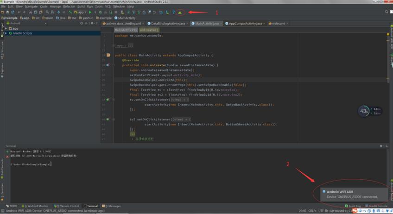
Task: Click the search magnifier at top right
Action: pos(387,12)
